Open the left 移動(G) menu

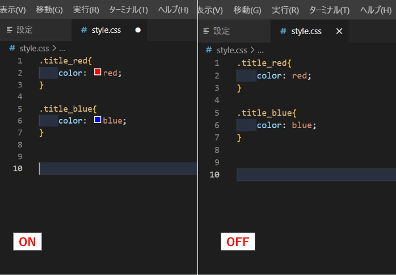tap(49, 10)
